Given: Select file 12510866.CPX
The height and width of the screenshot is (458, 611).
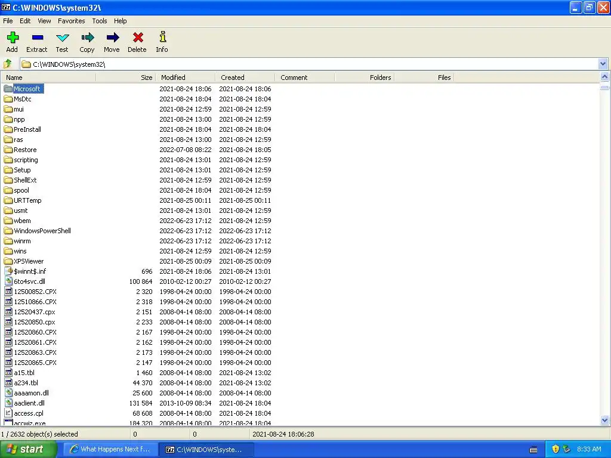Looking at the screenshot, I should click(x=35, y=301).
